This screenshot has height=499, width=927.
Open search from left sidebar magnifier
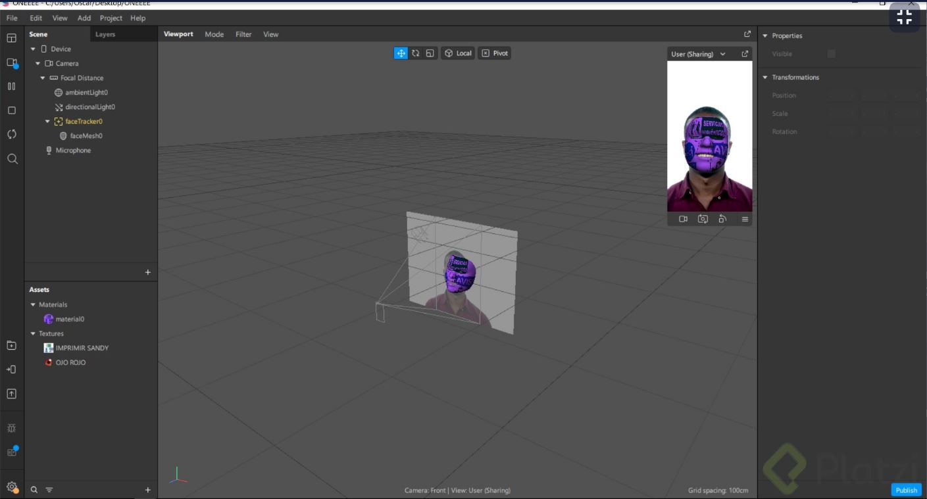coord(12,158)
